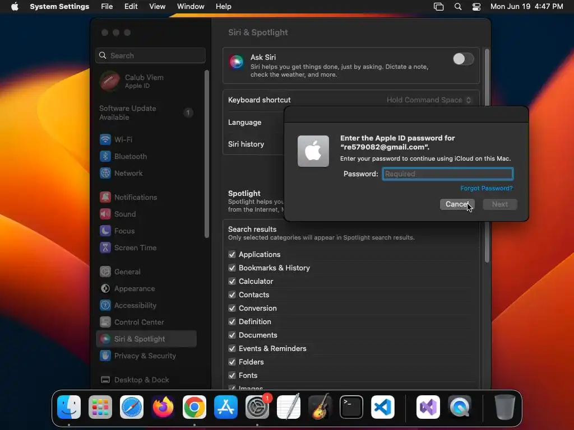The width and height of the screenshot is (574, 430).
Task: Uncheck the Applications search result category
Action: [232, 255]
